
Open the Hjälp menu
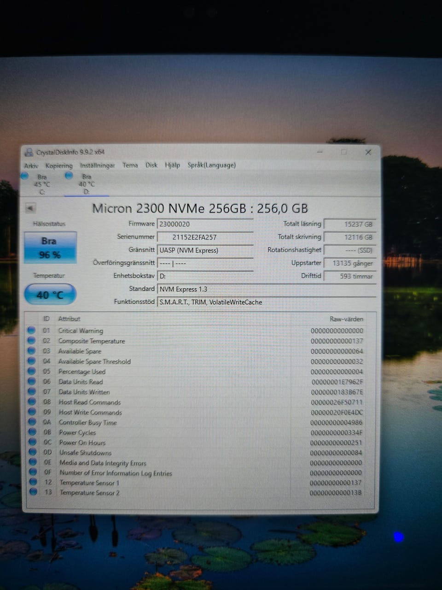coord(173,165)
